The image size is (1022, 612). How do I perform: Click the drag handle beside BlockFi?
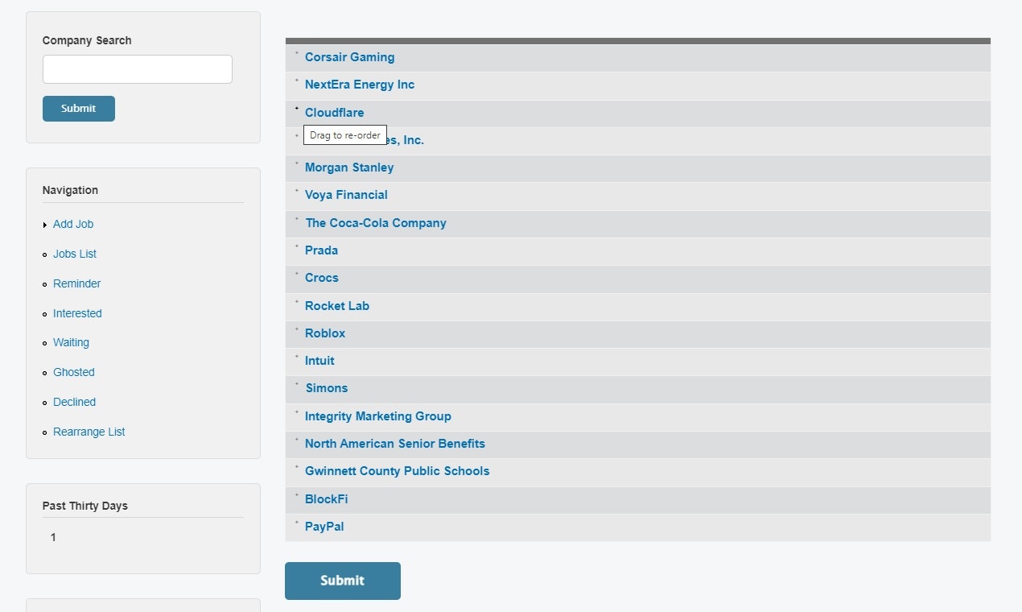pyautogui.click(x=296, y=494)
